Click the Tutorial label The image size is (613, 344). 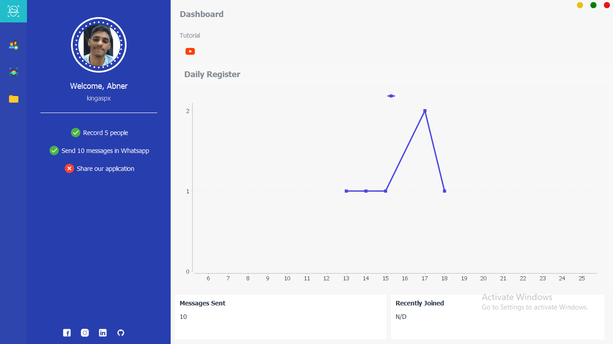(x=190, y=35)
